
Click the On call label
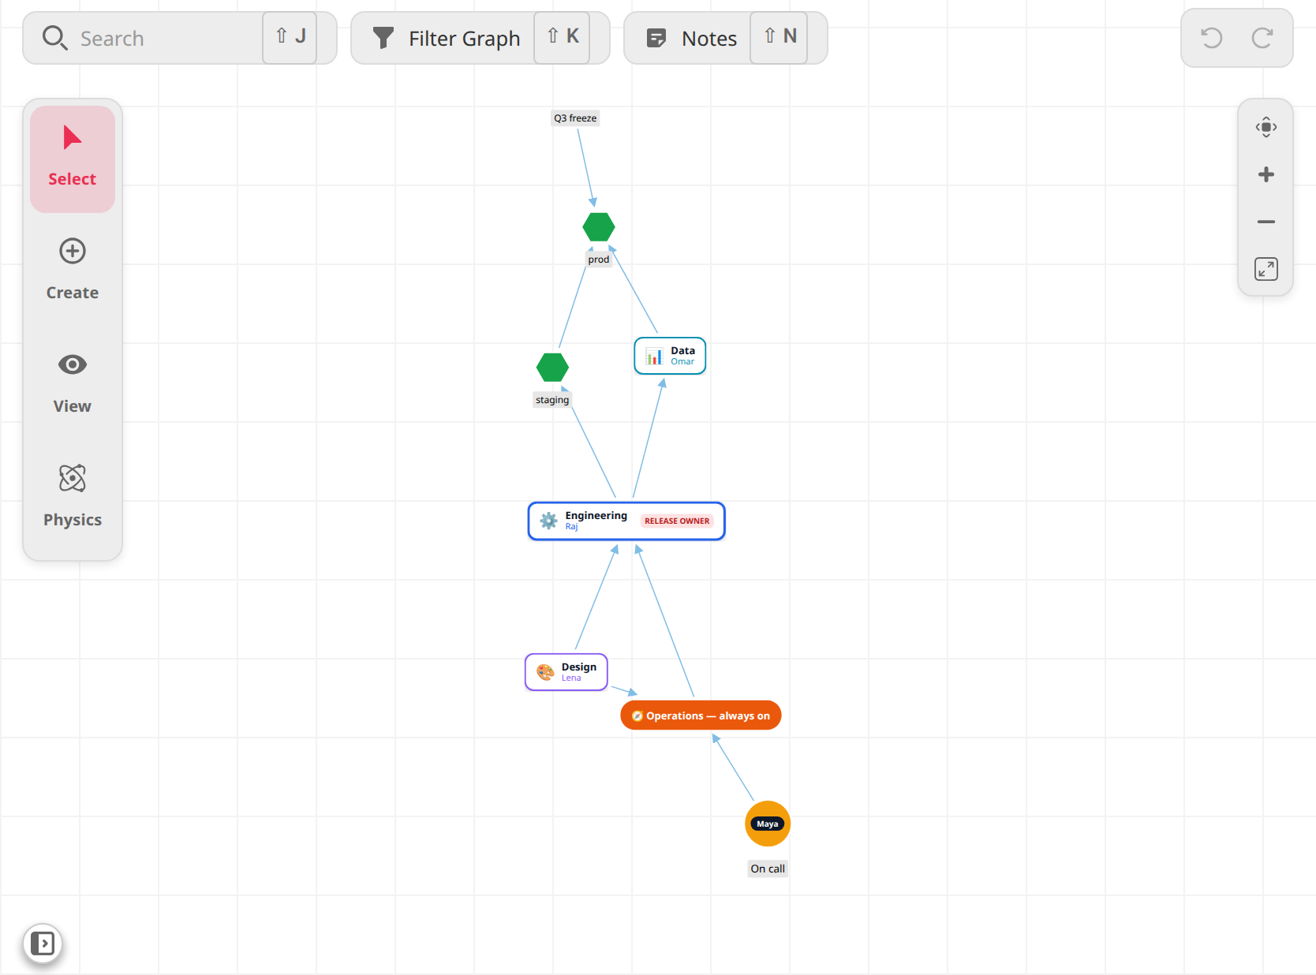tap(768, 869)
